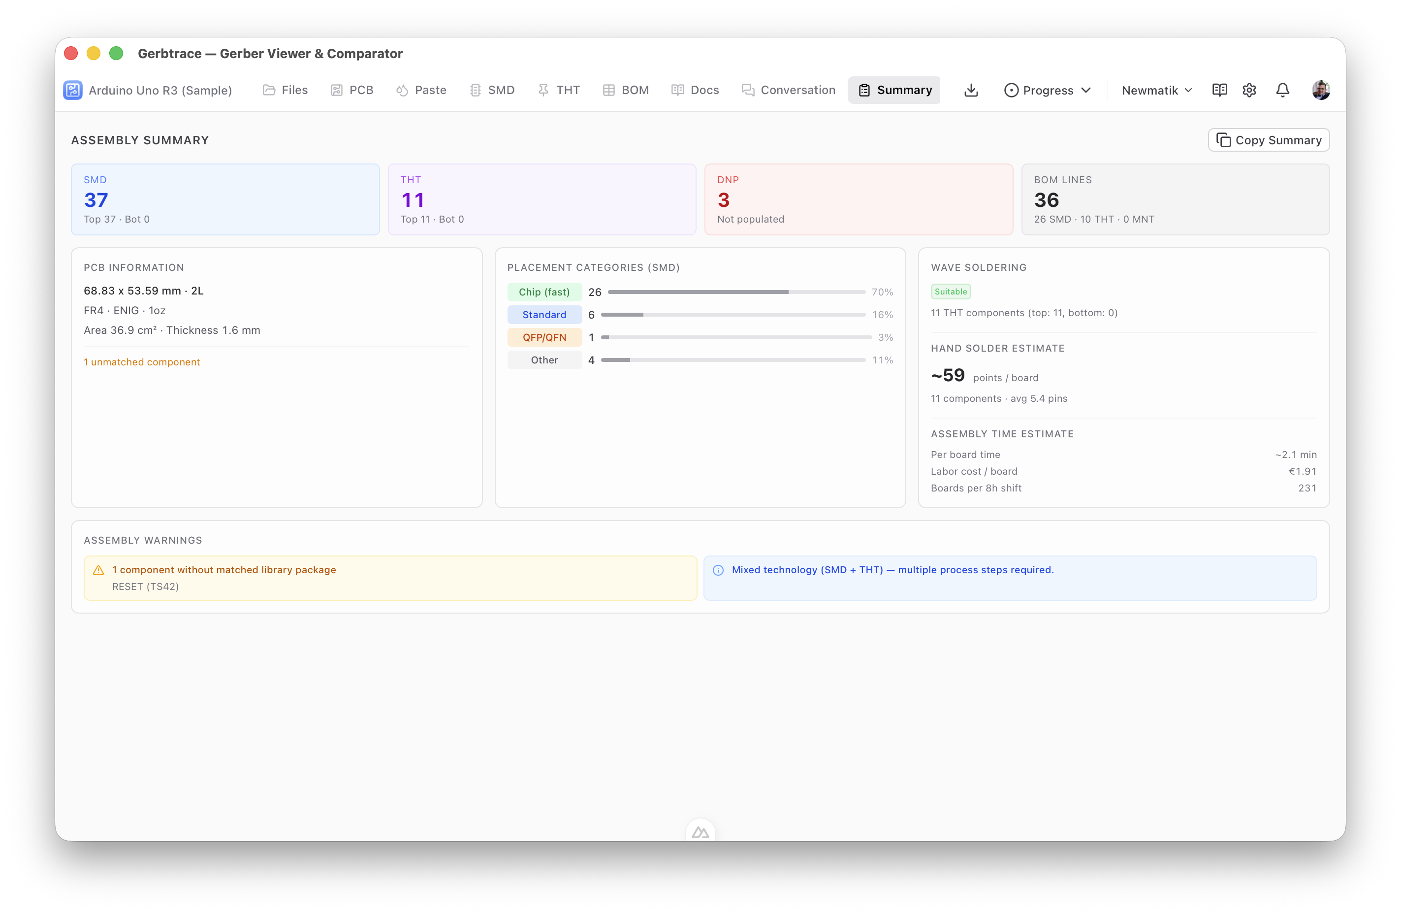Viewport: 1401px width, 914px height.
Task: Click the Copy Summary button
Action: pos(1269,140)
